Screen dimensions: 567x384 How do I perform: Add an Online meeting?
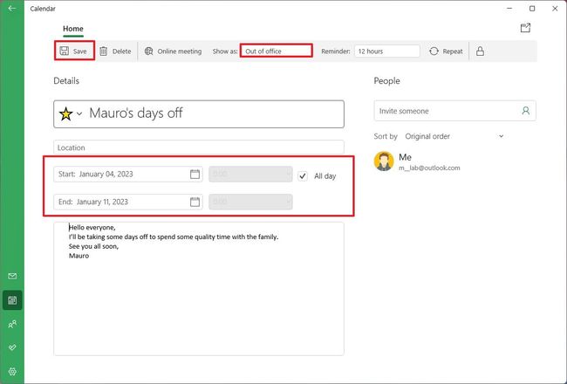click(x=173, y=51)
